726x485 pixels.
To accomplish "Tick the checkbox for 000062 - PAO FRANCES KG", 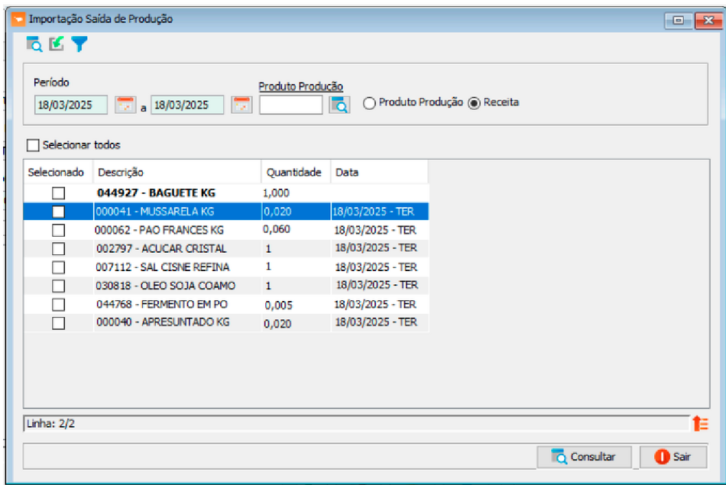I will pos(58,230).
